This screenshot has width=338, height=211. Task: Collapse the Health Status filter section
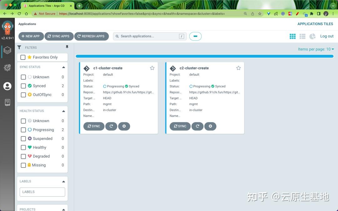(64, 111)
